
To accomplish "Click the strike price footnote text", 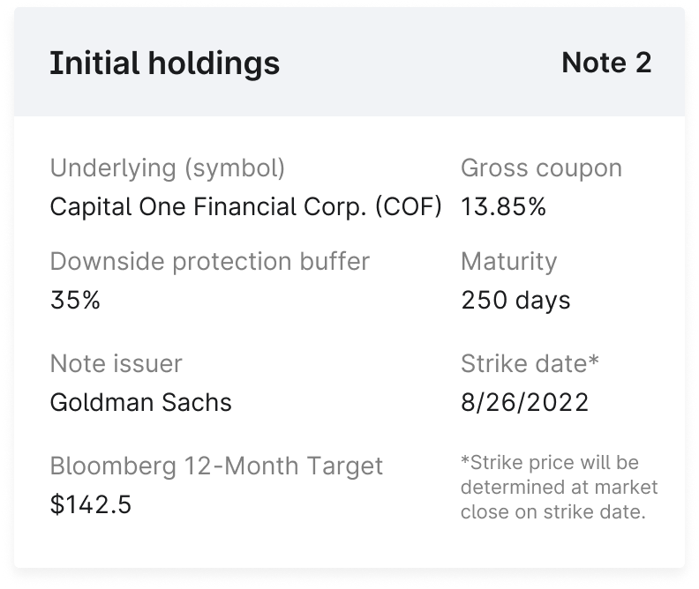I will pos(559,487).
